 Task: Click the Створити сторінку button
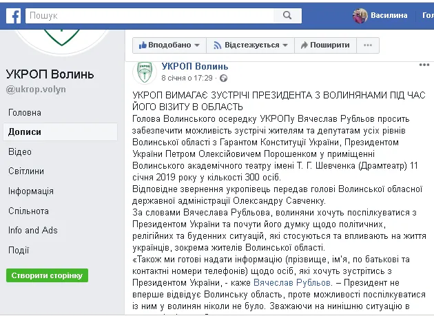click(47, 275)
